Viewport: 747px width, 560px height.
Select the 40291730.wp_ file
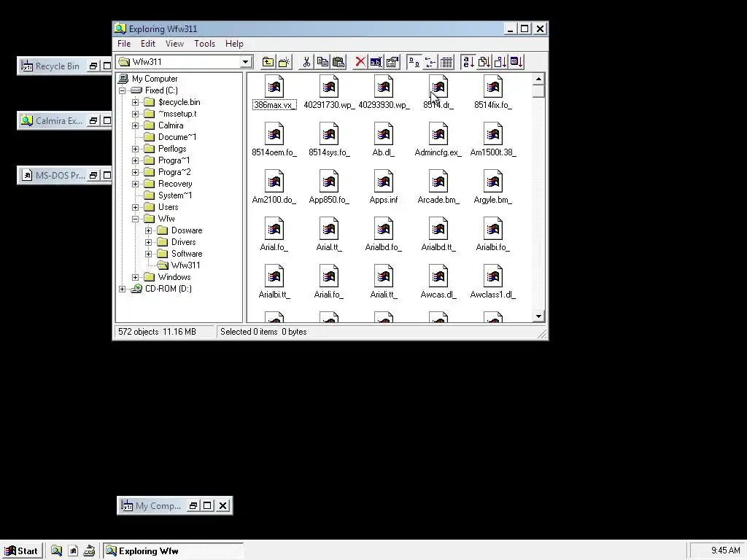329,93
